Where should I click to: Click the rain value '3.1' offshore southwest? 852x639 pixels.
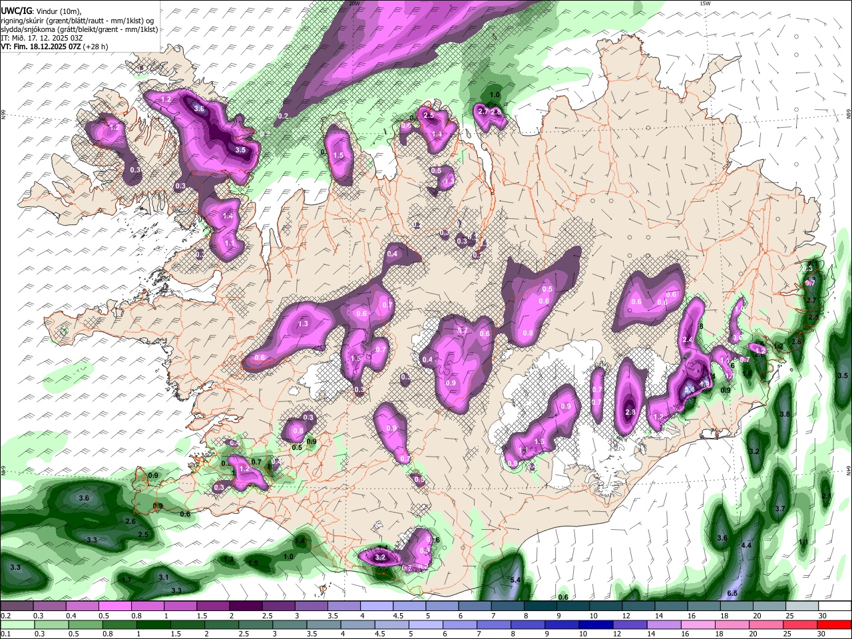163,577
